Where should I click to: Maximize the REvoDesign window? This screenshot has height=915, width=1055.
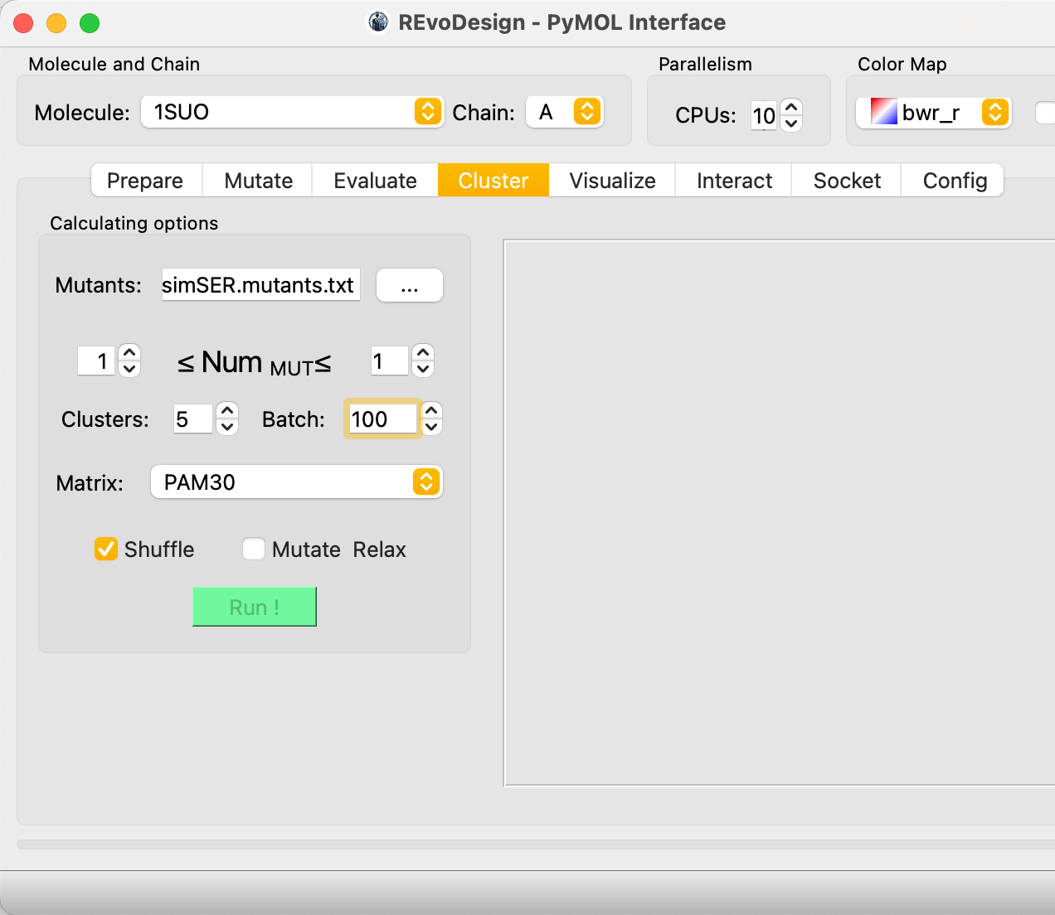[90, 23]
